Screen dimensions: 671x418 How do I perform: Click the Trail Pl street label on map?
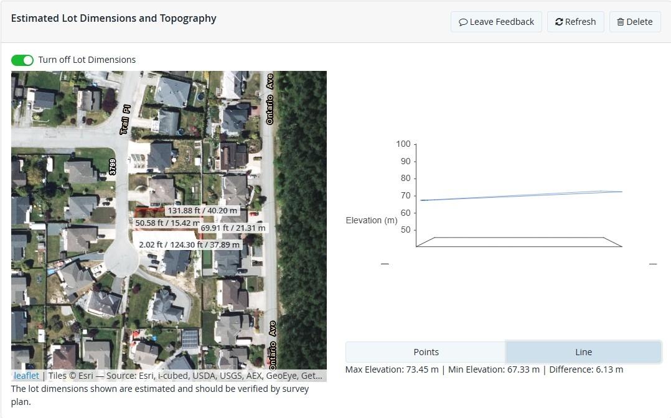(x=125, y=119)
